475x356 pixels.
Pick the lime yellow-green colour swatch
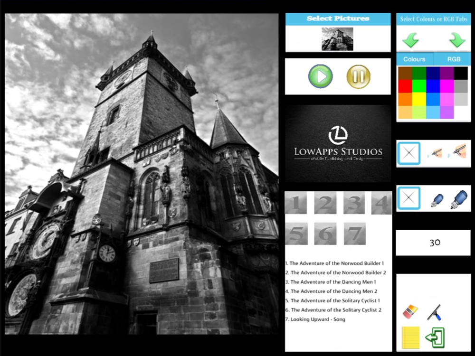coord(419,112)
